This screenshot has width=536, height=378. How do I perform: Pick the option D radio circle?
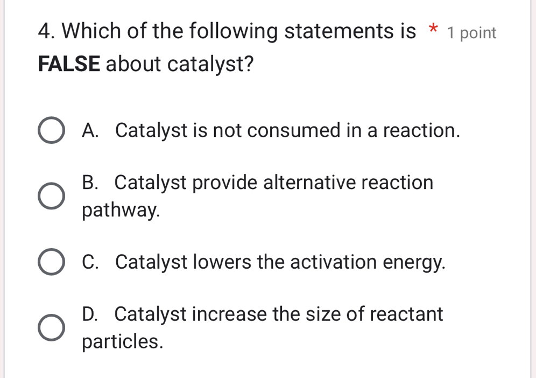pyautogui.click(x=52, y=327)
